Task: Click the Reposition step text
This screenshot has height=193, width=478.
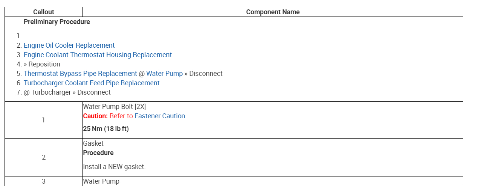Action: [44, 64]
